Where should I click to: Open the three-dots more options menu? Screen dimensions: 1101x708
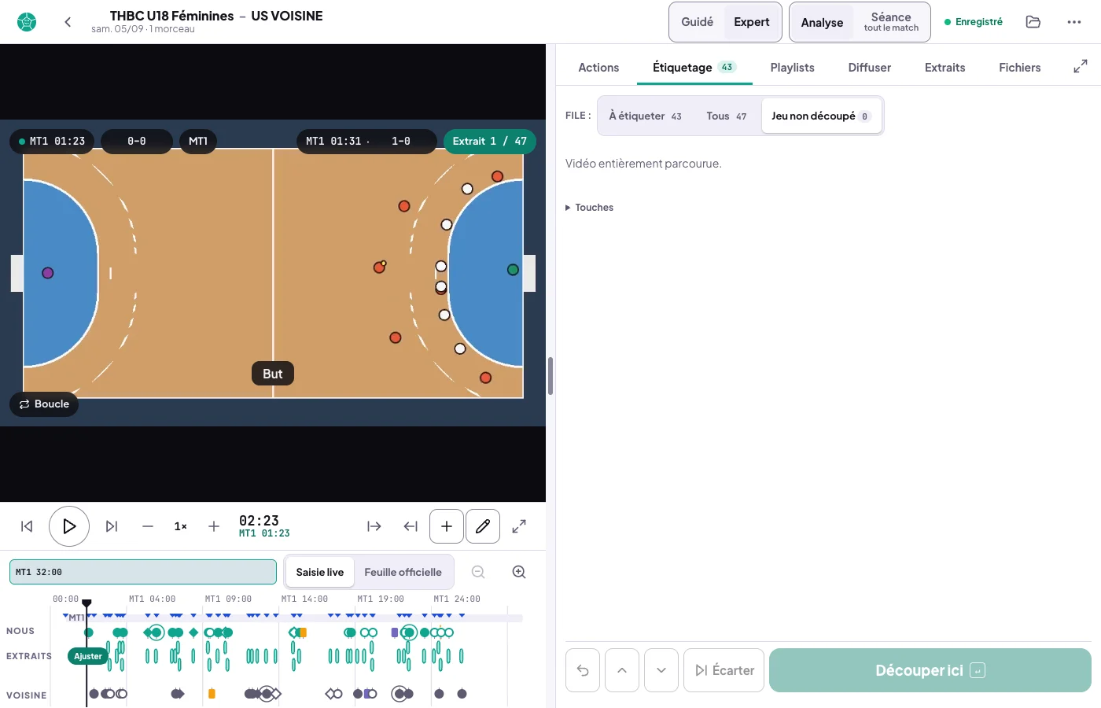[x=1074, y=22]
